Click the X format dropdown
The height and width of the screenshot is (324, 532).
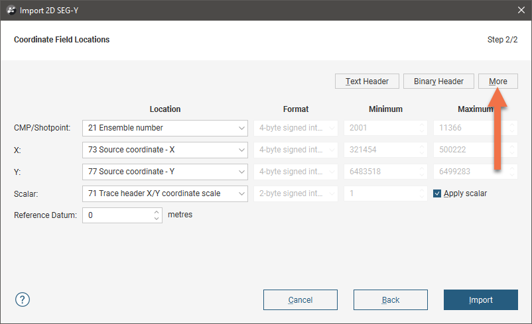[296, 150]
